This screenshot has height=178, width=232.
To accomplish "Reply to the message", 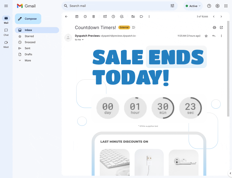I will click(x=214, y=36).
